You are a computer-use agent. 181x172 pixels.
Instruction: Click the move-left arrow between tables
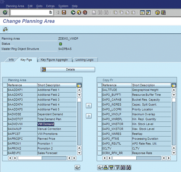click(89, 106)
